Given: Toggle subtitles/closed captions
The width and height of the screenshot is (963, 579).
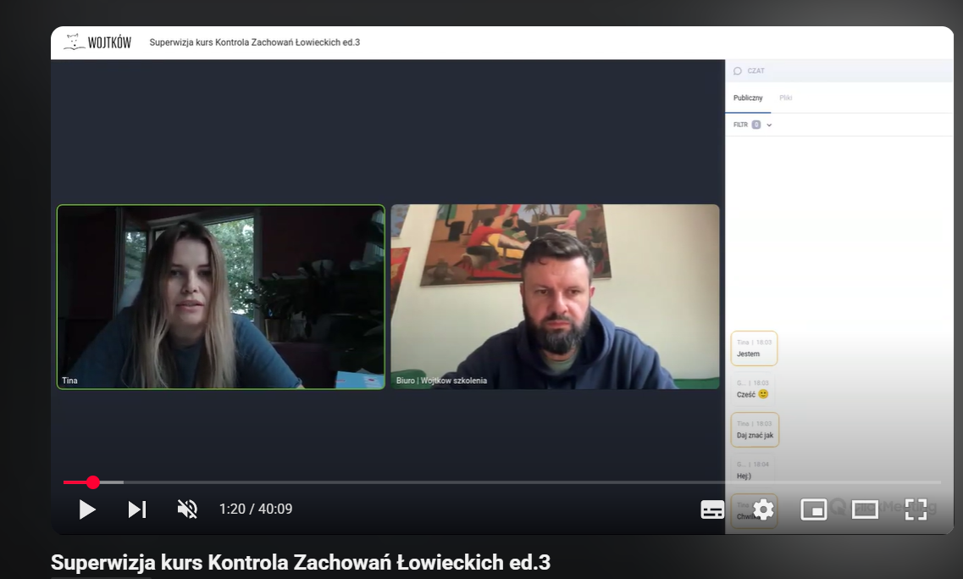Looking at the screenshot, I should pos(712,509).
